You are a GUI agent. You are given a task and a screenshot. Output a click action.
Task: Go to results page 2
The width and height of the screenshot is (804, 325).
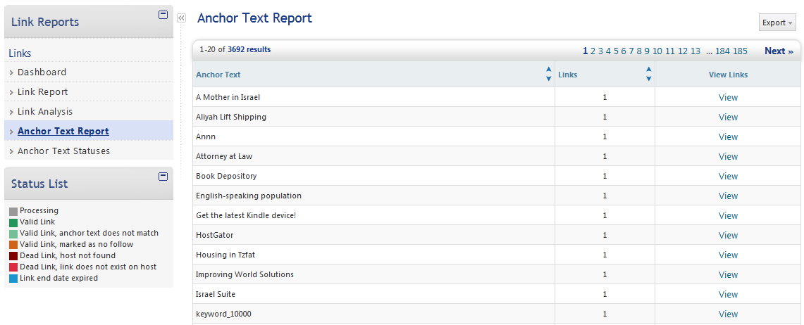(593, 51)
